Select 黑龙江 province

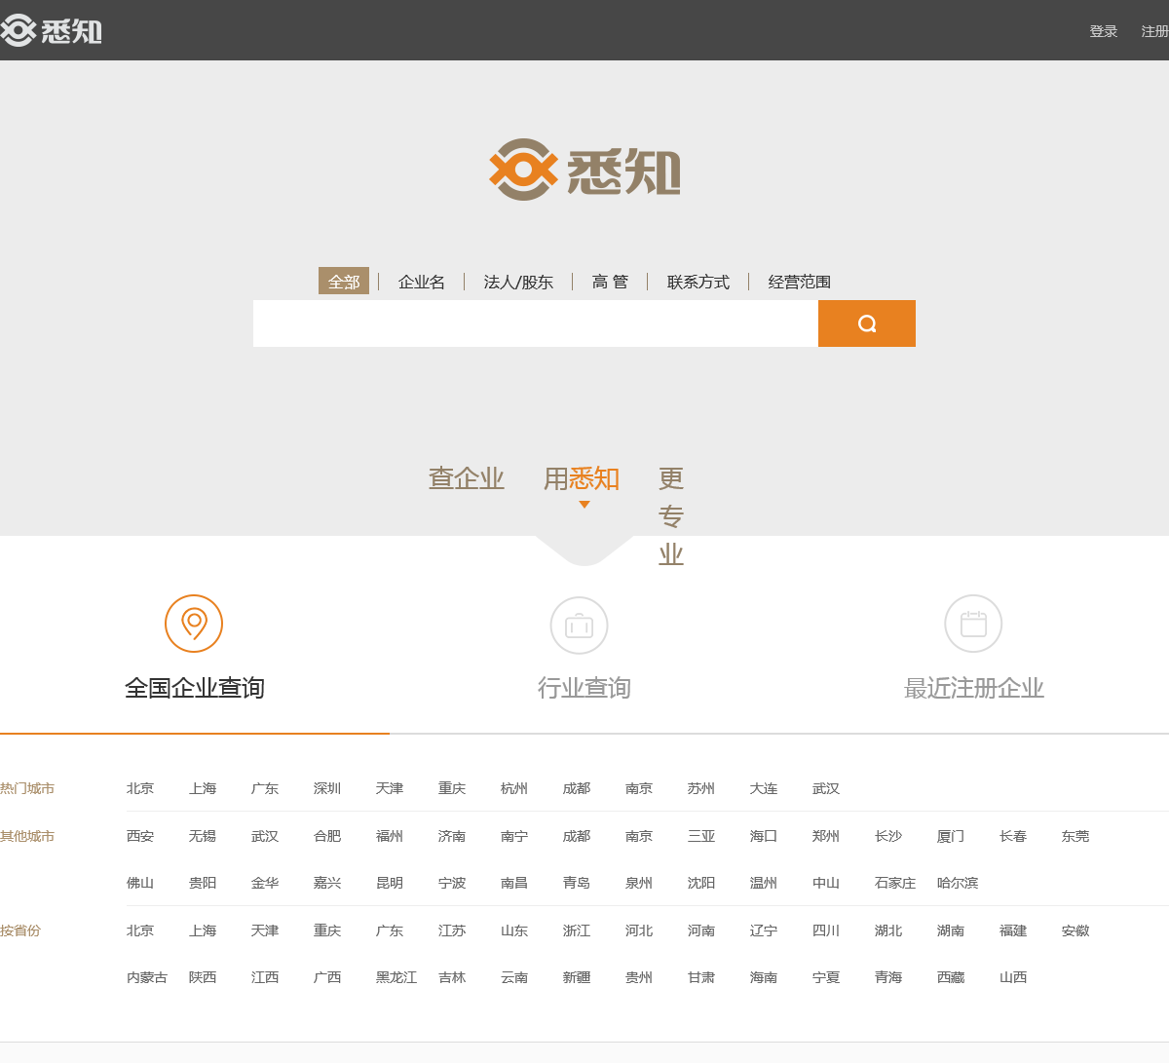[x=396, y=977]
